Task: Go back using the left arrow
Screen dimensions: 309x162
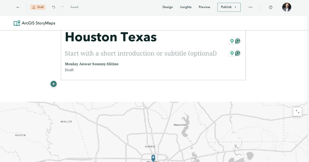Action: pos(18,7)
